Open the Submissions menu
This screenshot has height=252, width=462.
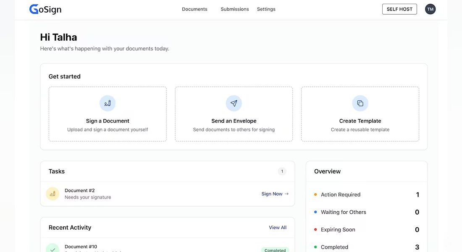click(235, 9)
